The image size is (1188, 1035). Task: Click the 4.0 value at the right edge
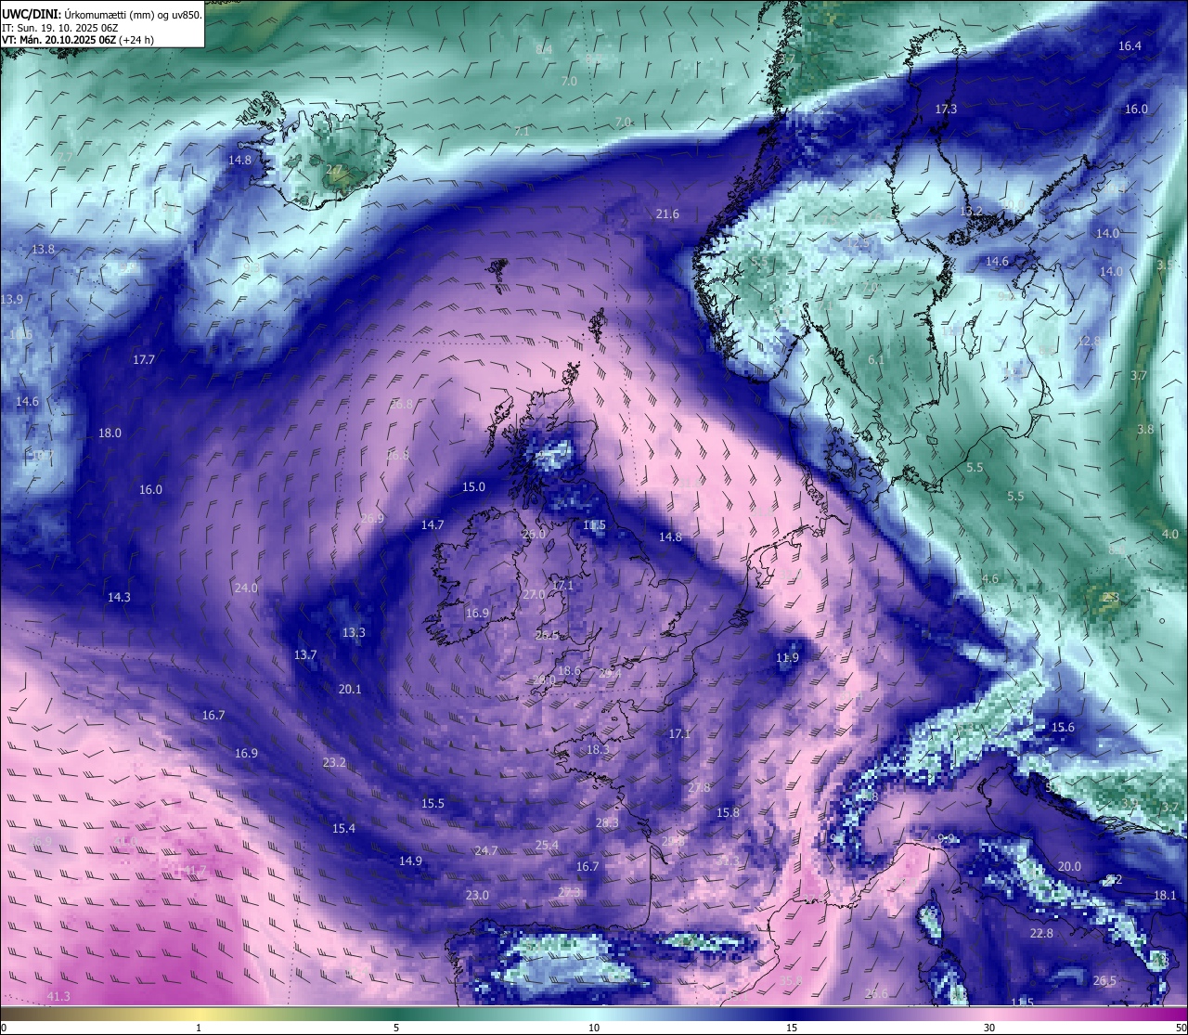pyautogui.click(x=1170, y=534)
